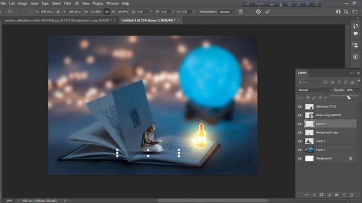Viewport: 362px width, 203px height.
Task: Toggle visibility of Layer 2
Action: click(x=300, y=150)
